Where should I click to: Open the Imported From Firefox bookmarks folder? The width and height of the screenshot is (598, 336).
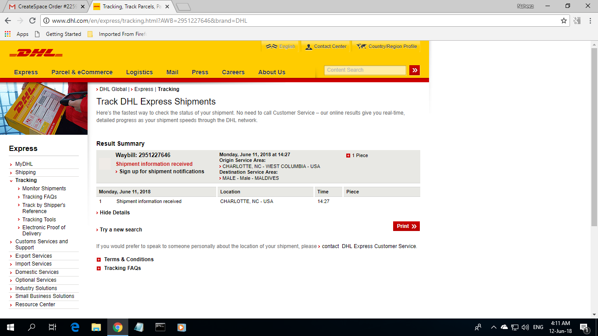tap(116, 34)
